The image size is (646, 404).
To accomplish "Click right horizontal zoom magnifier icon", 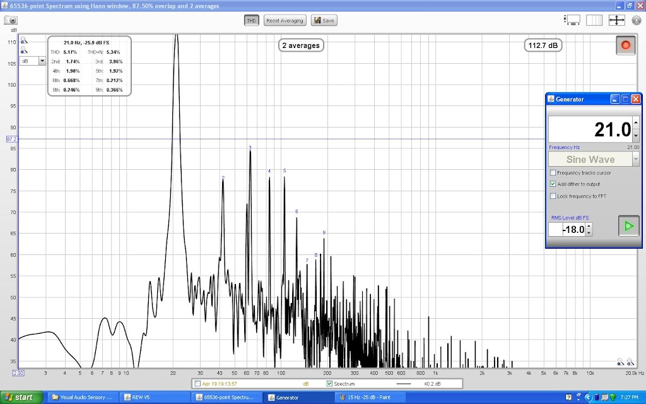I will coord(630,362).
